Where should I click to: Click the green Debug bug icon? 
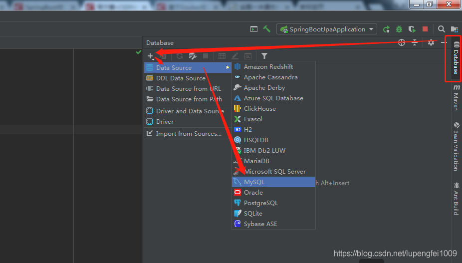pyautogui.click(x=399, y=29)
